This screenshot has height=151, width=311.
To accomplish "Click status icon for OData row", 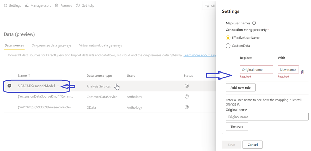I will (187, 107).
